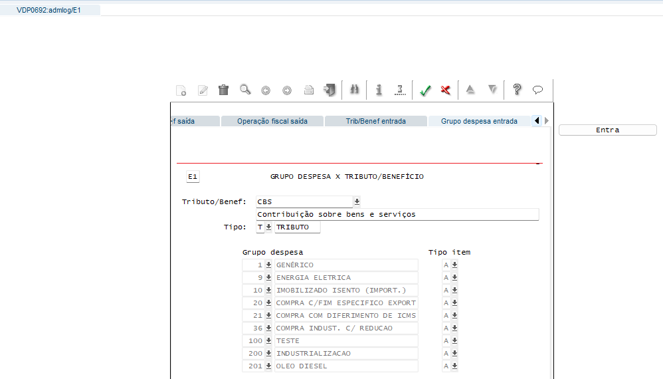Go to previous record with left circle arrow

(x=266, y=90)
